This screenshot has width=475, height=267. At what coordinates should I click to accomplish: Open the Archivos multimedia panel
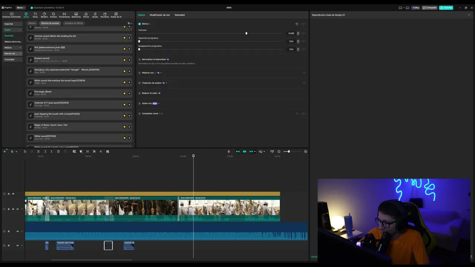pos(12,15)
